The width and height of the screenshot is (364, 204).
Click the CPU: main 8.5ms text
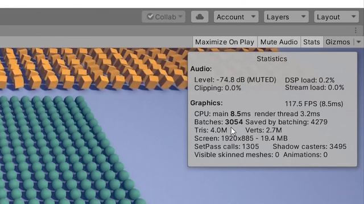coord(222,114)
